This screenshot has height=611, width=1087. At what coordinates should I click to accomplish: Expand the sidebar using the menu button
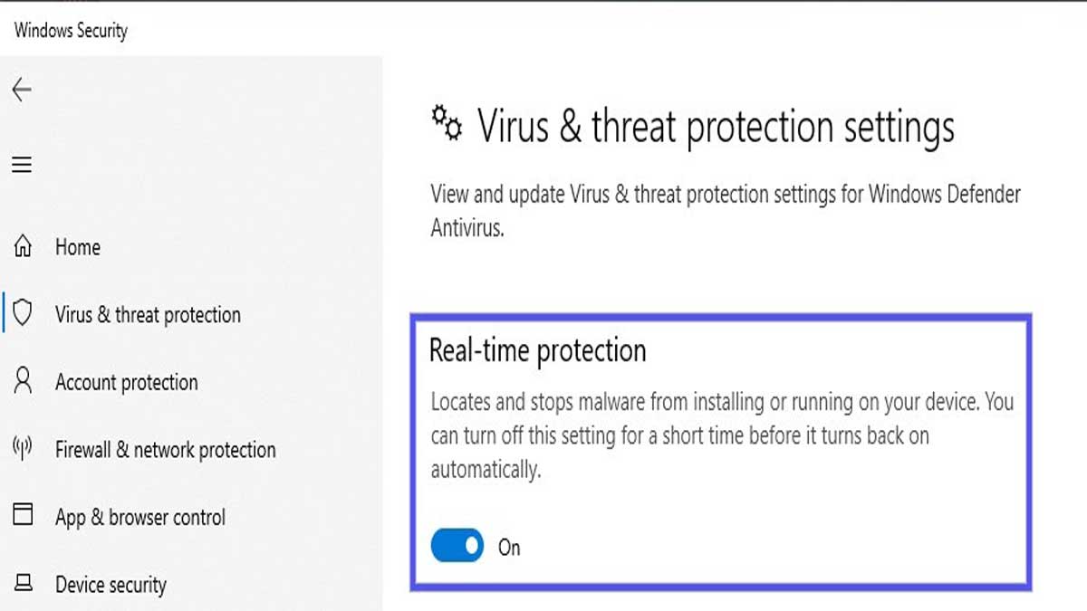click(x=21, y=165)
